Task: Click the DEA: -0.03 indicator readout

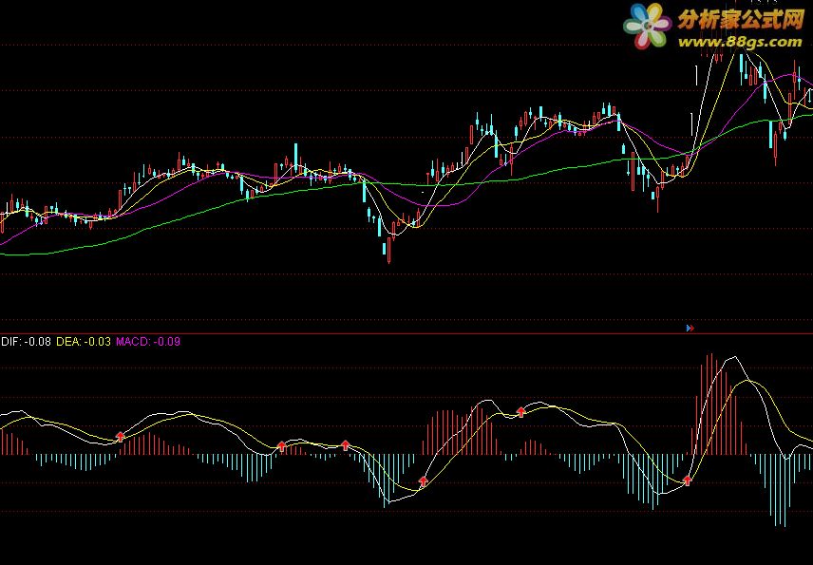Action: tap(84, 342)
